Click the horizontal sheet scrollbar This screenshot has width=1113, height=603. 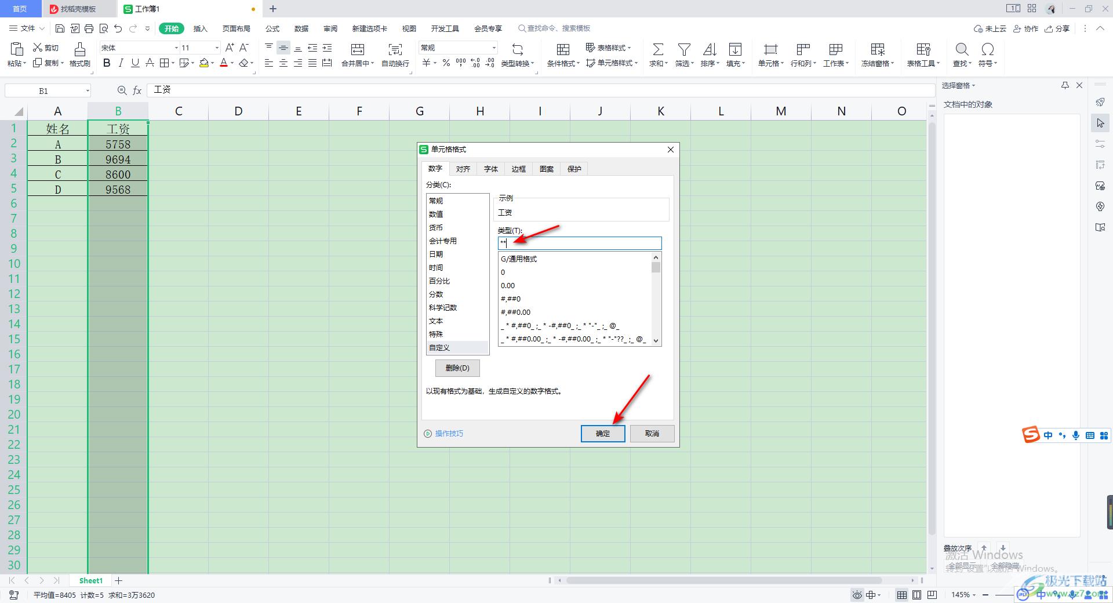(723, 580)
